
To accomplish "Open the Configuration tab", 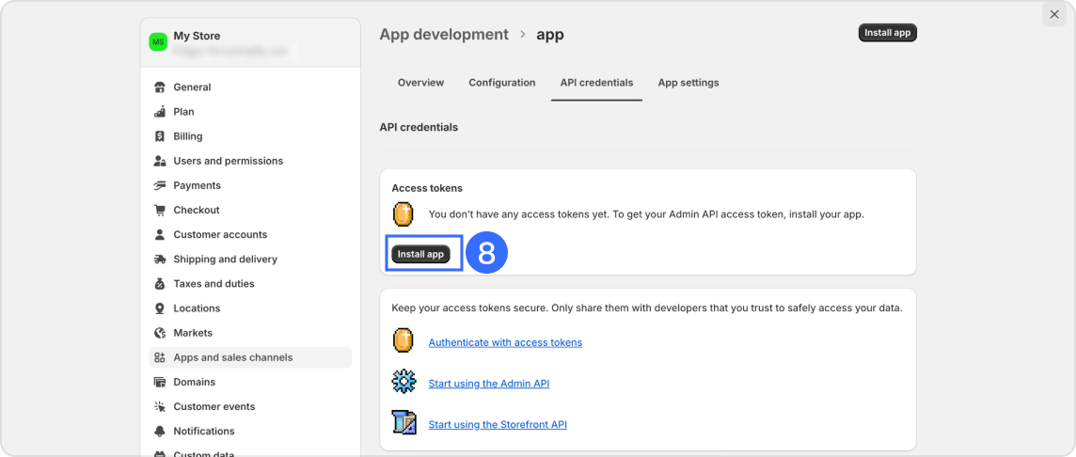I will pyautogui.click(x=501, y=83).
